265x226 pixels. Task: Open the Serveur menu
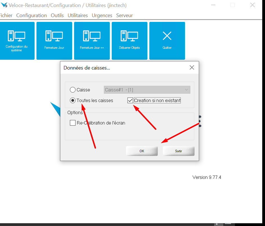(124, 15)
